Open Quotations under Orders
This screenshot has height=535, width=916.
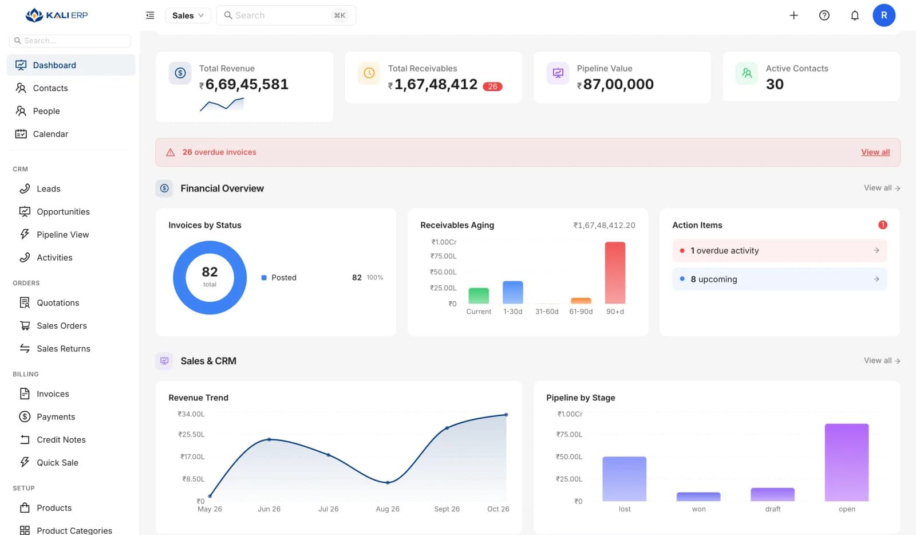[x=71, y=303]
